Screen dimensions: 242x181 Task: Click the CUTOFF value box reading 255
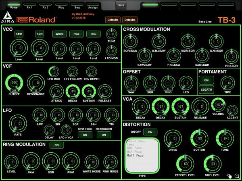[x=14, y=91]
